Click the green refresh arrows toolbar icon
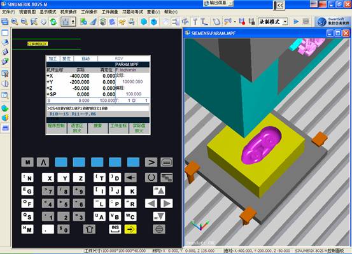Screen dimensions: 352x254 tap(53, 22)
